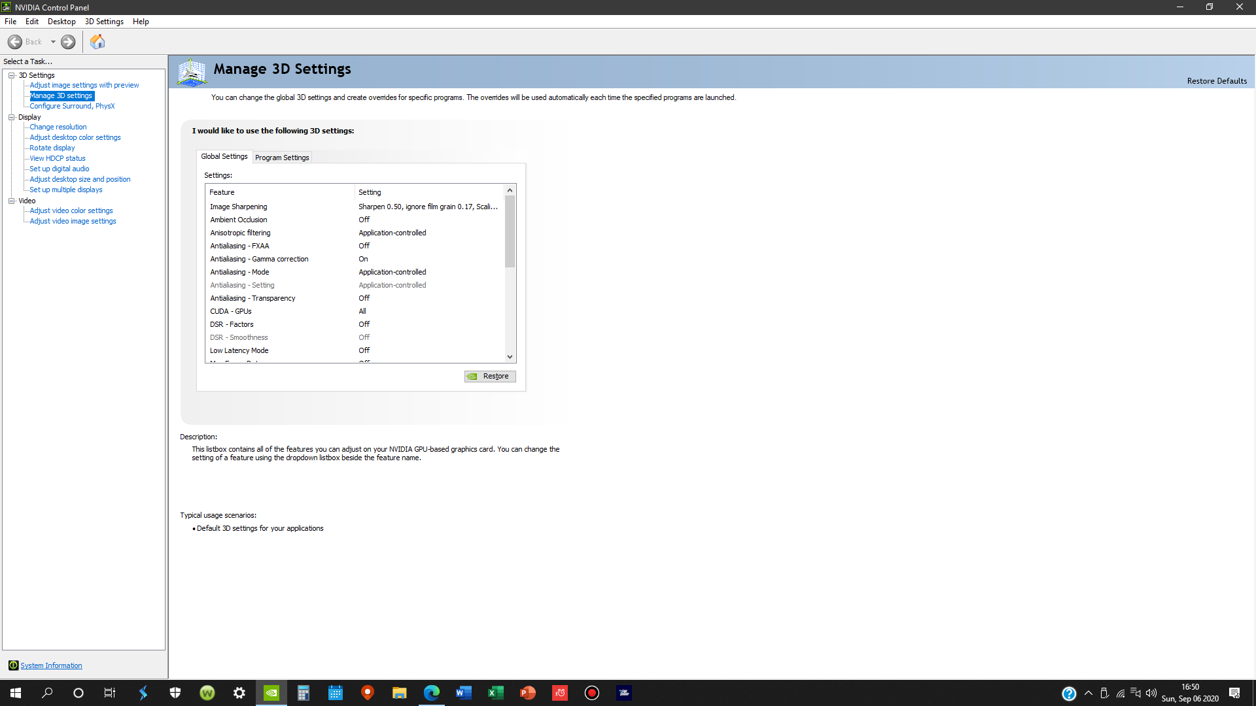Select the Global Settings tab
This screenshot has height=706, width=1256.
tap(224, 156)
